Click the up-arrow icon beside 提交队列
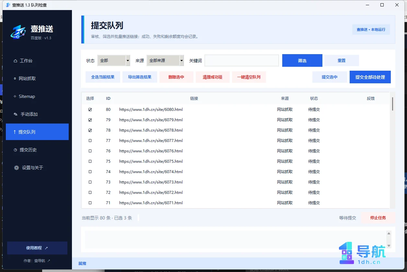Screen dimensions: 407x272 coord(15,132)
